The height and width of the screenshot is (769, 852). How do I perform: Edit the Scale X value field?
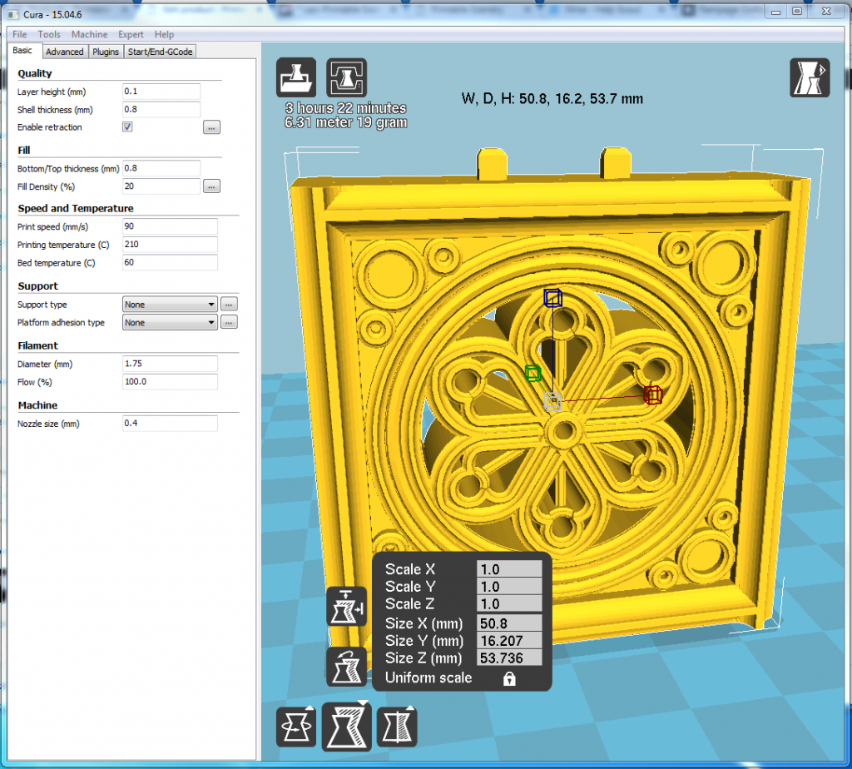coord(508,569)
